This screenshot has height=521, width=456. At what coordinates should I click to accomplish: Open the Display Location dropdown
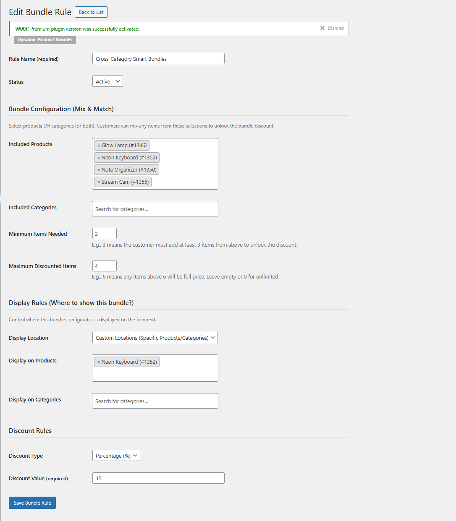[x=155, y=338]
